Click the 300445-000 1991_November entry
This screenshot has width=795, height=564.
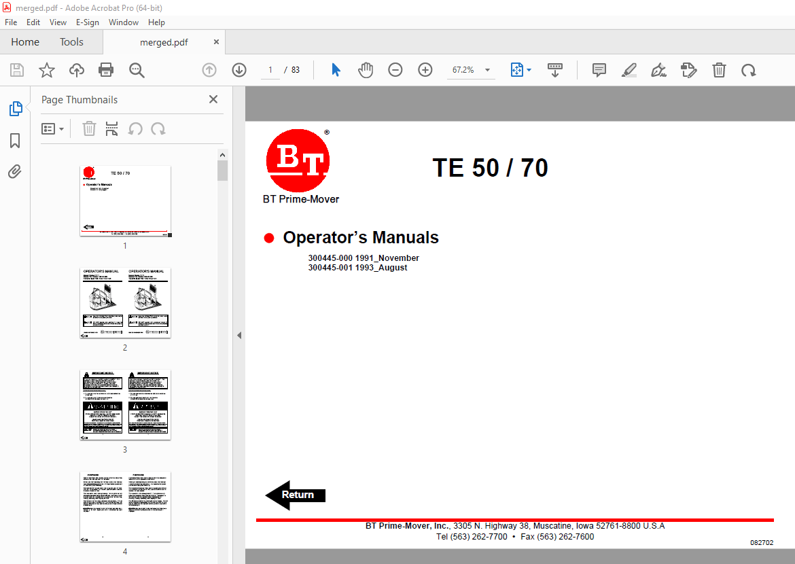364,258
